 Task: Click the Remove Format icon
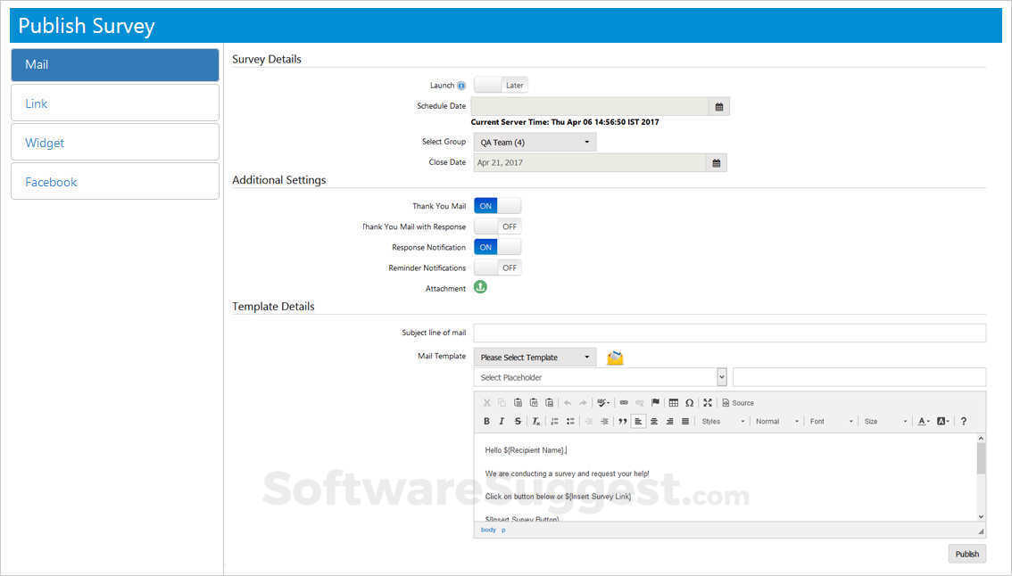[x=535, y=421]
